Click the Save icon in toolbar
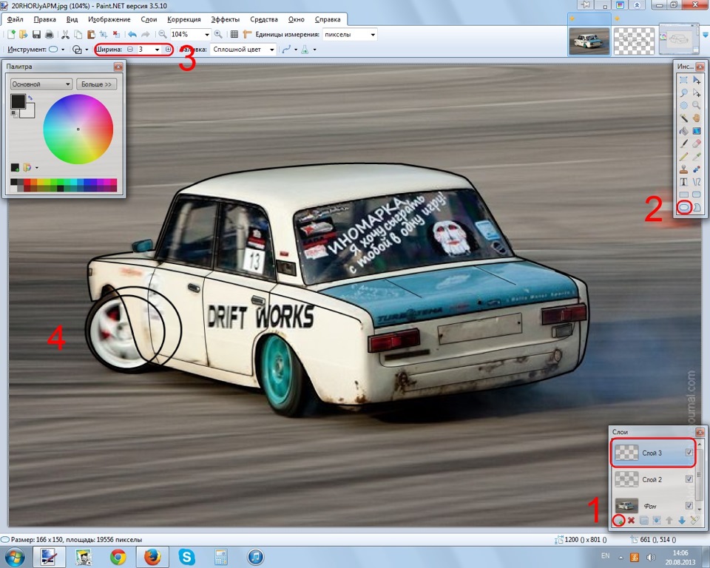Viewport: 710px width, 568px height. (x=37, y=35)
